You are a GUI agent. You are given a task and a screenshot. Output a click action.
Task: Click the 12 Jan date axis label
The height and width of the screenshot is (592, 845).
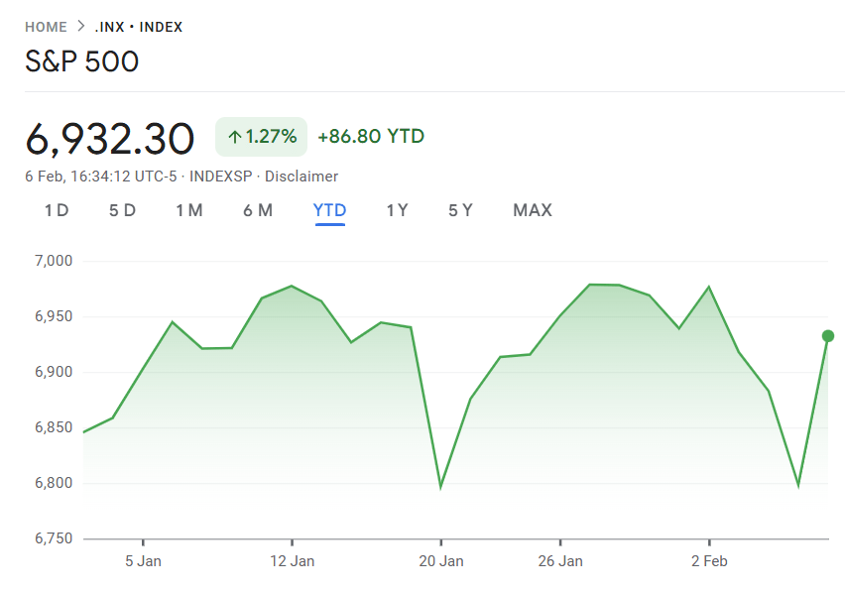[292, 561]
